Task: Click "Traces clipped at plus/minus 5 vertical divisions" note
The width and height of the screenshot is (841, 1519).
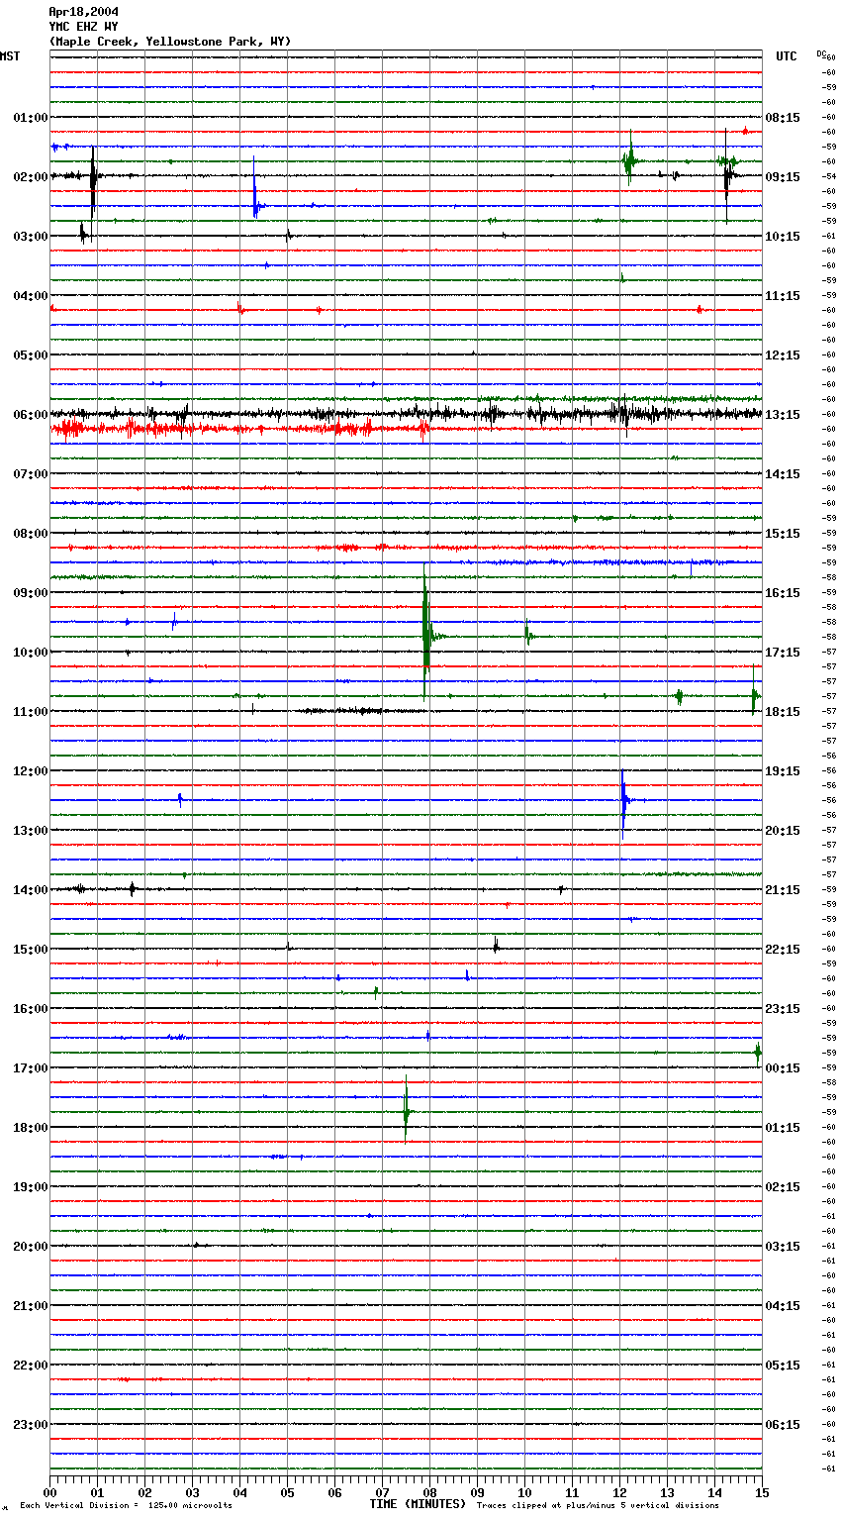Action: click(598, 1506)
